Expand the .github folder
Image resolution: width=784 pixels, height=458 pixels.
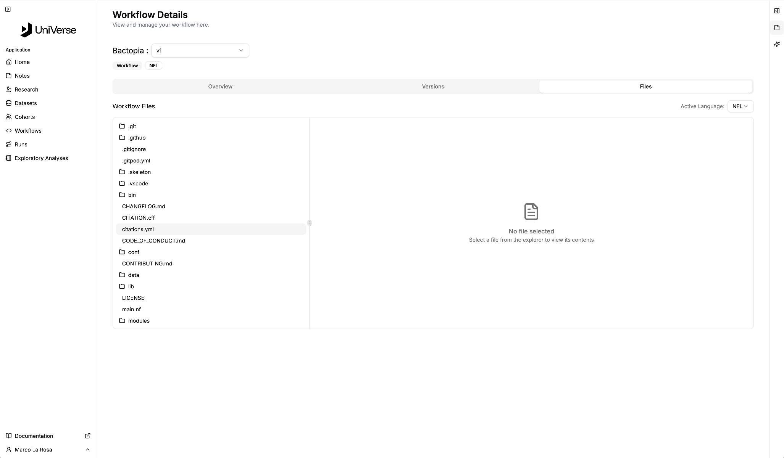(x=137, y=138)
